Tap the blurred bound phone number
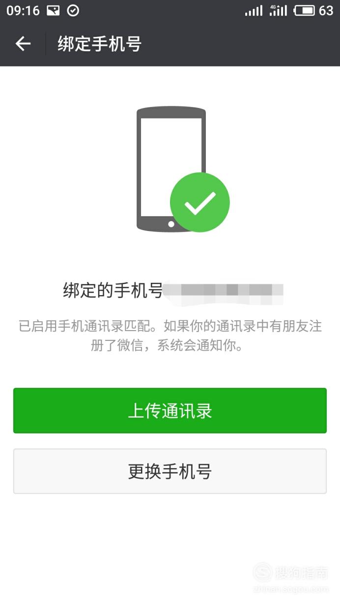The height and width of the screenshot is (606, 340). [224, 291]
